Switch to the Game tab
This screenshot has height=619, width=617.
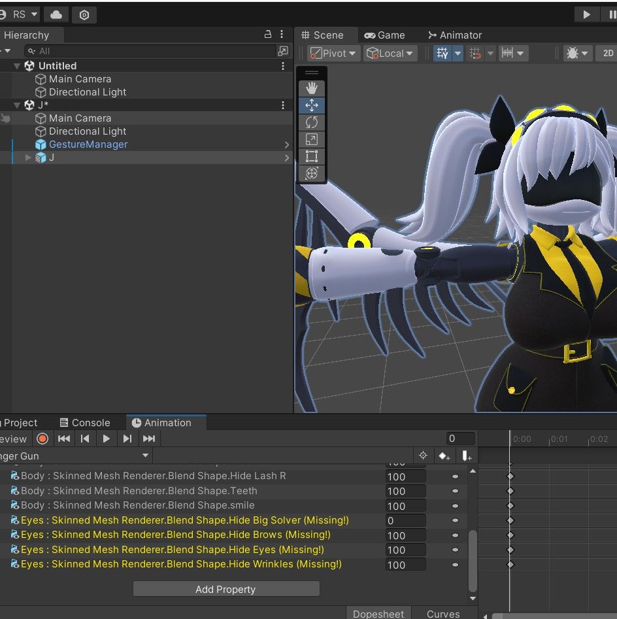(x=384, y=35)
